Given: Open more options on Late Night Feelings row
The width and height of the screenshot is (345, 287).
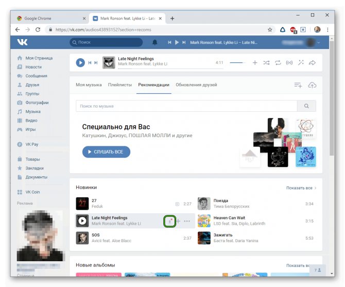Looking at the screenshot, I should (x=187, y=221).
